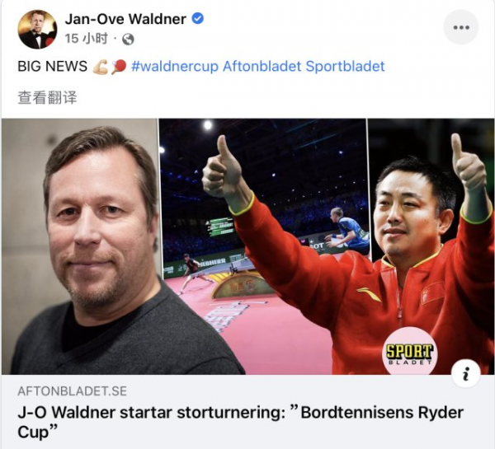Click the 15 小时 timestamp
Image resolution: width=495 pixels, height=449 pixels.
click(x=86, y=39)
